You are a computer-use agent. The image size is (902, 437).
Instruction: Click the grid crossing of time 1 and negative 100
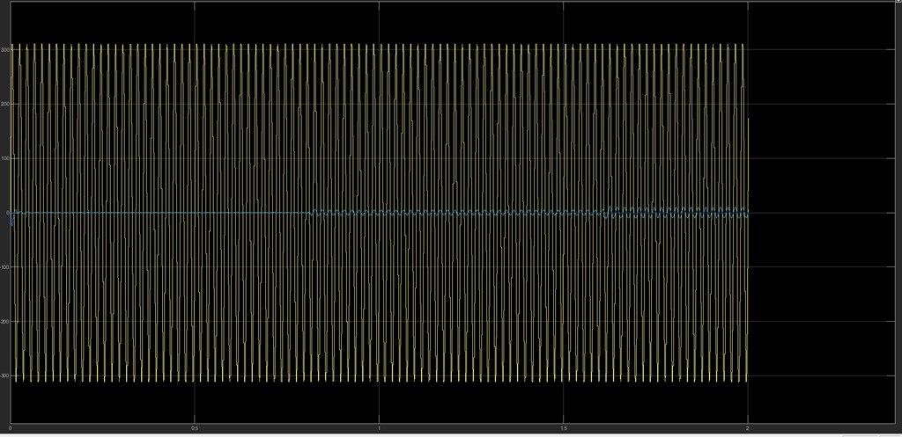(x=379, y=267)
